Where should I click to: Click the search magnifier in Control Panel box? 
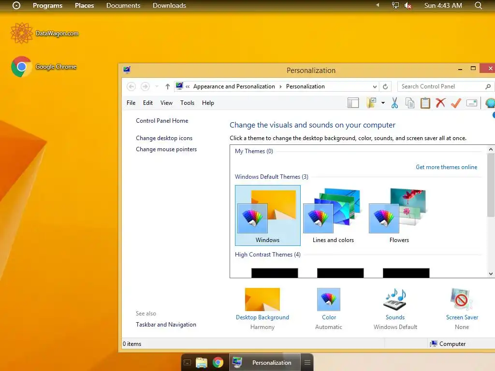[488, 86]
